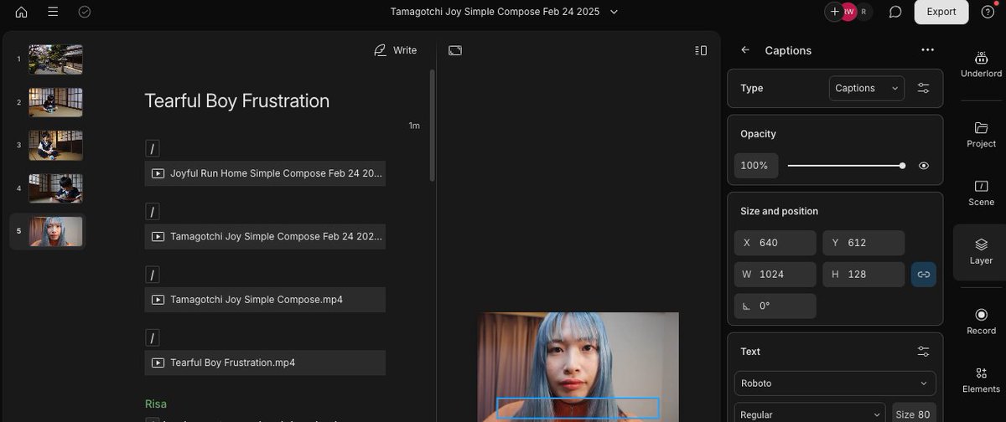Select the caption box on the video
Screen dimensions: 1006x422
(x=578, y=408)
